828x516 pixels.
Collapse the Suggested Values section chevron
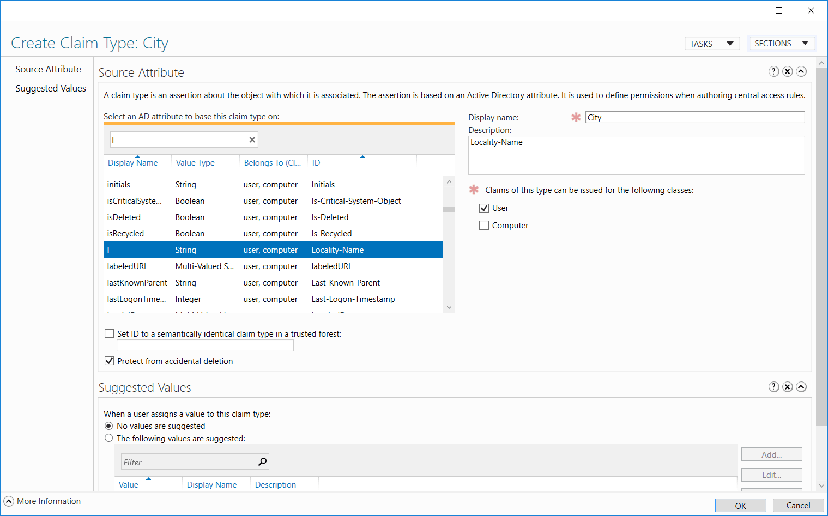tap(801, 387)
